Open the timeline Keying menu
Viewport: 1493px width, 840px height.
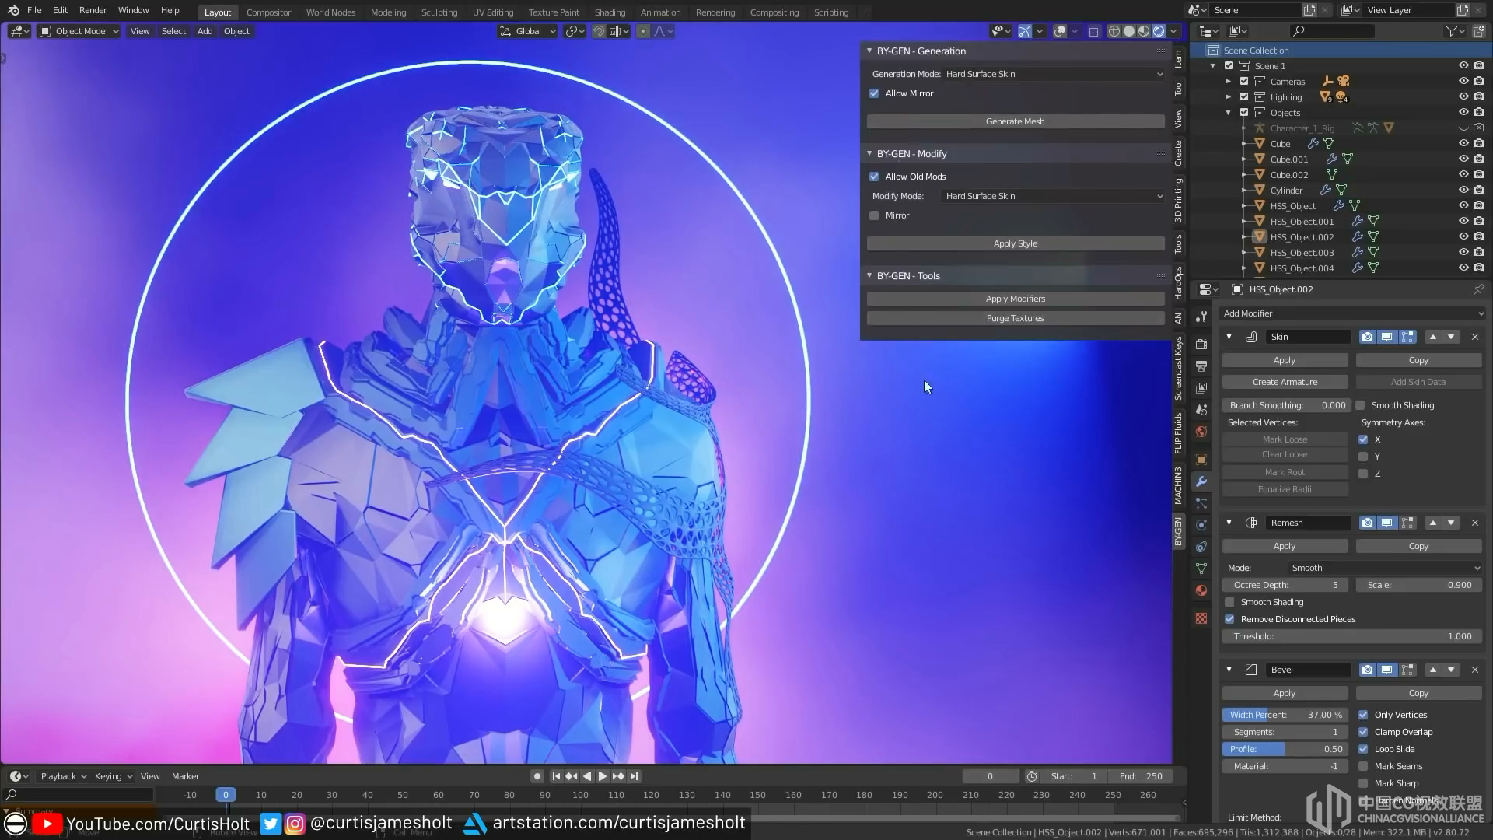(x=113, y=776)
